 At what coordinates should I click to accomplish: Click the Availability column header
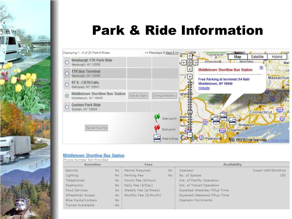click(x=232, y=165)
